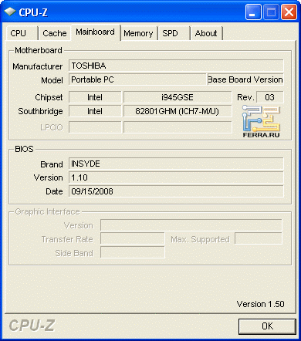The width and height of the screenshot is (301, 341).
Task: Click the CPU-Z title bar icon
Action: (x=10, y=12)
